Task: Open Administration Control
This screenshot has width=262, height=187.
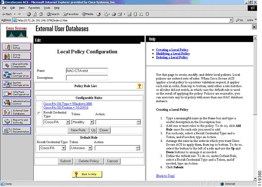Action: click(x=17, y=102)
